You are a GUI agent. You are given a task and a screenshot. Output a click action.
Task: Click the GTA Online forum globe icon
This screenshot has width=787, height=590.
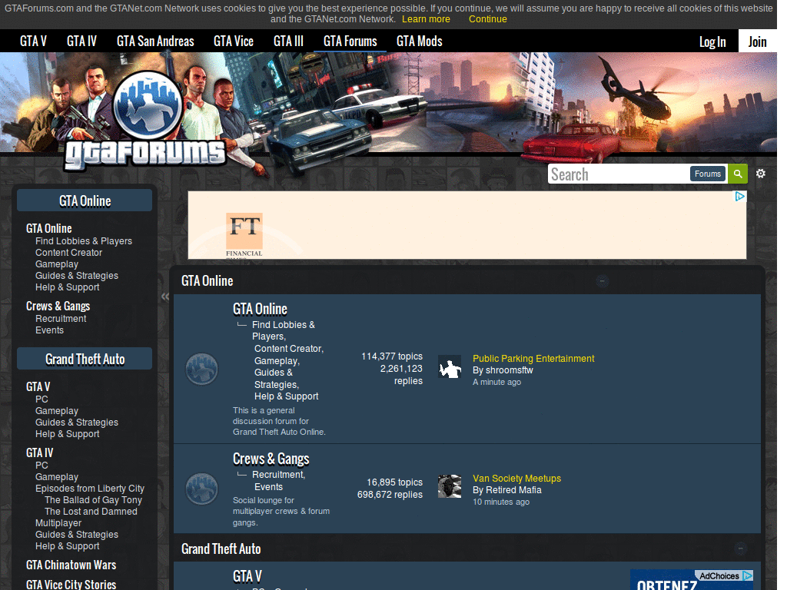point(201,368)
